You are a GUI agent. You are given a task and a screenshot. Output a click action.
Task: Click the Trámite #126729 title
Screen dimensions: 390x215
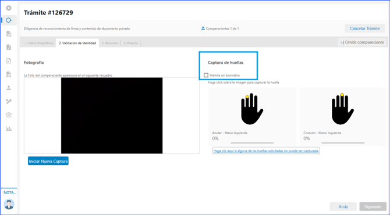48,13
